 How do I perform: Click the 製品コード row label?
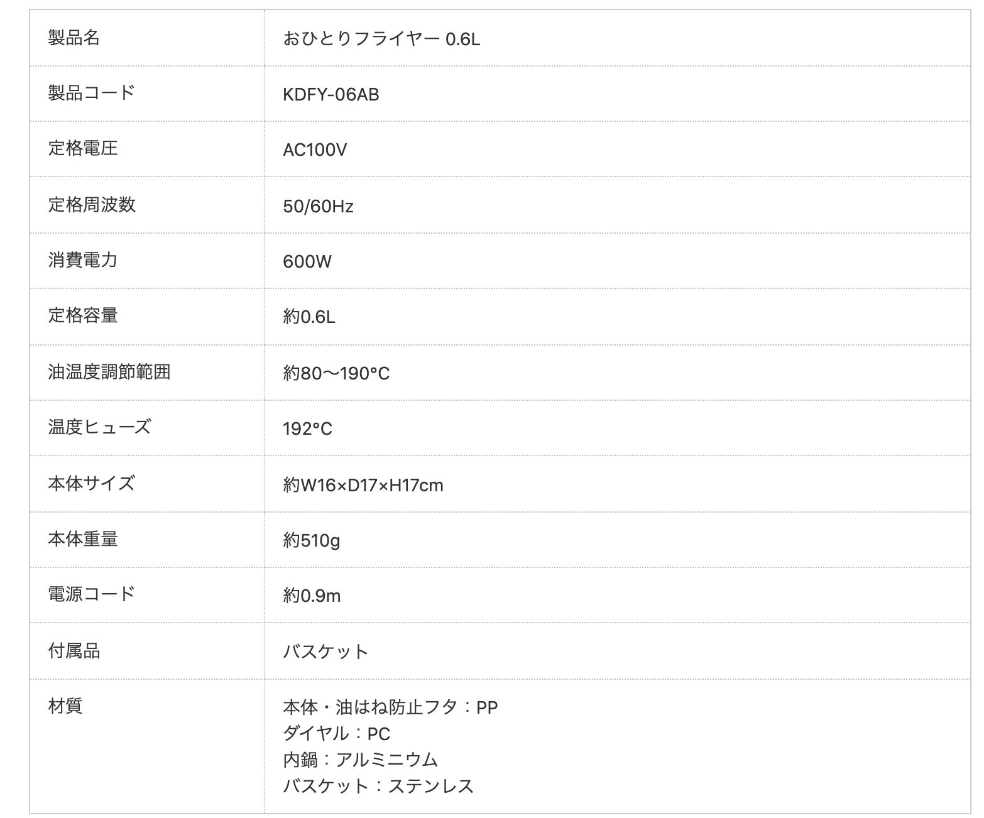[92, 93]
